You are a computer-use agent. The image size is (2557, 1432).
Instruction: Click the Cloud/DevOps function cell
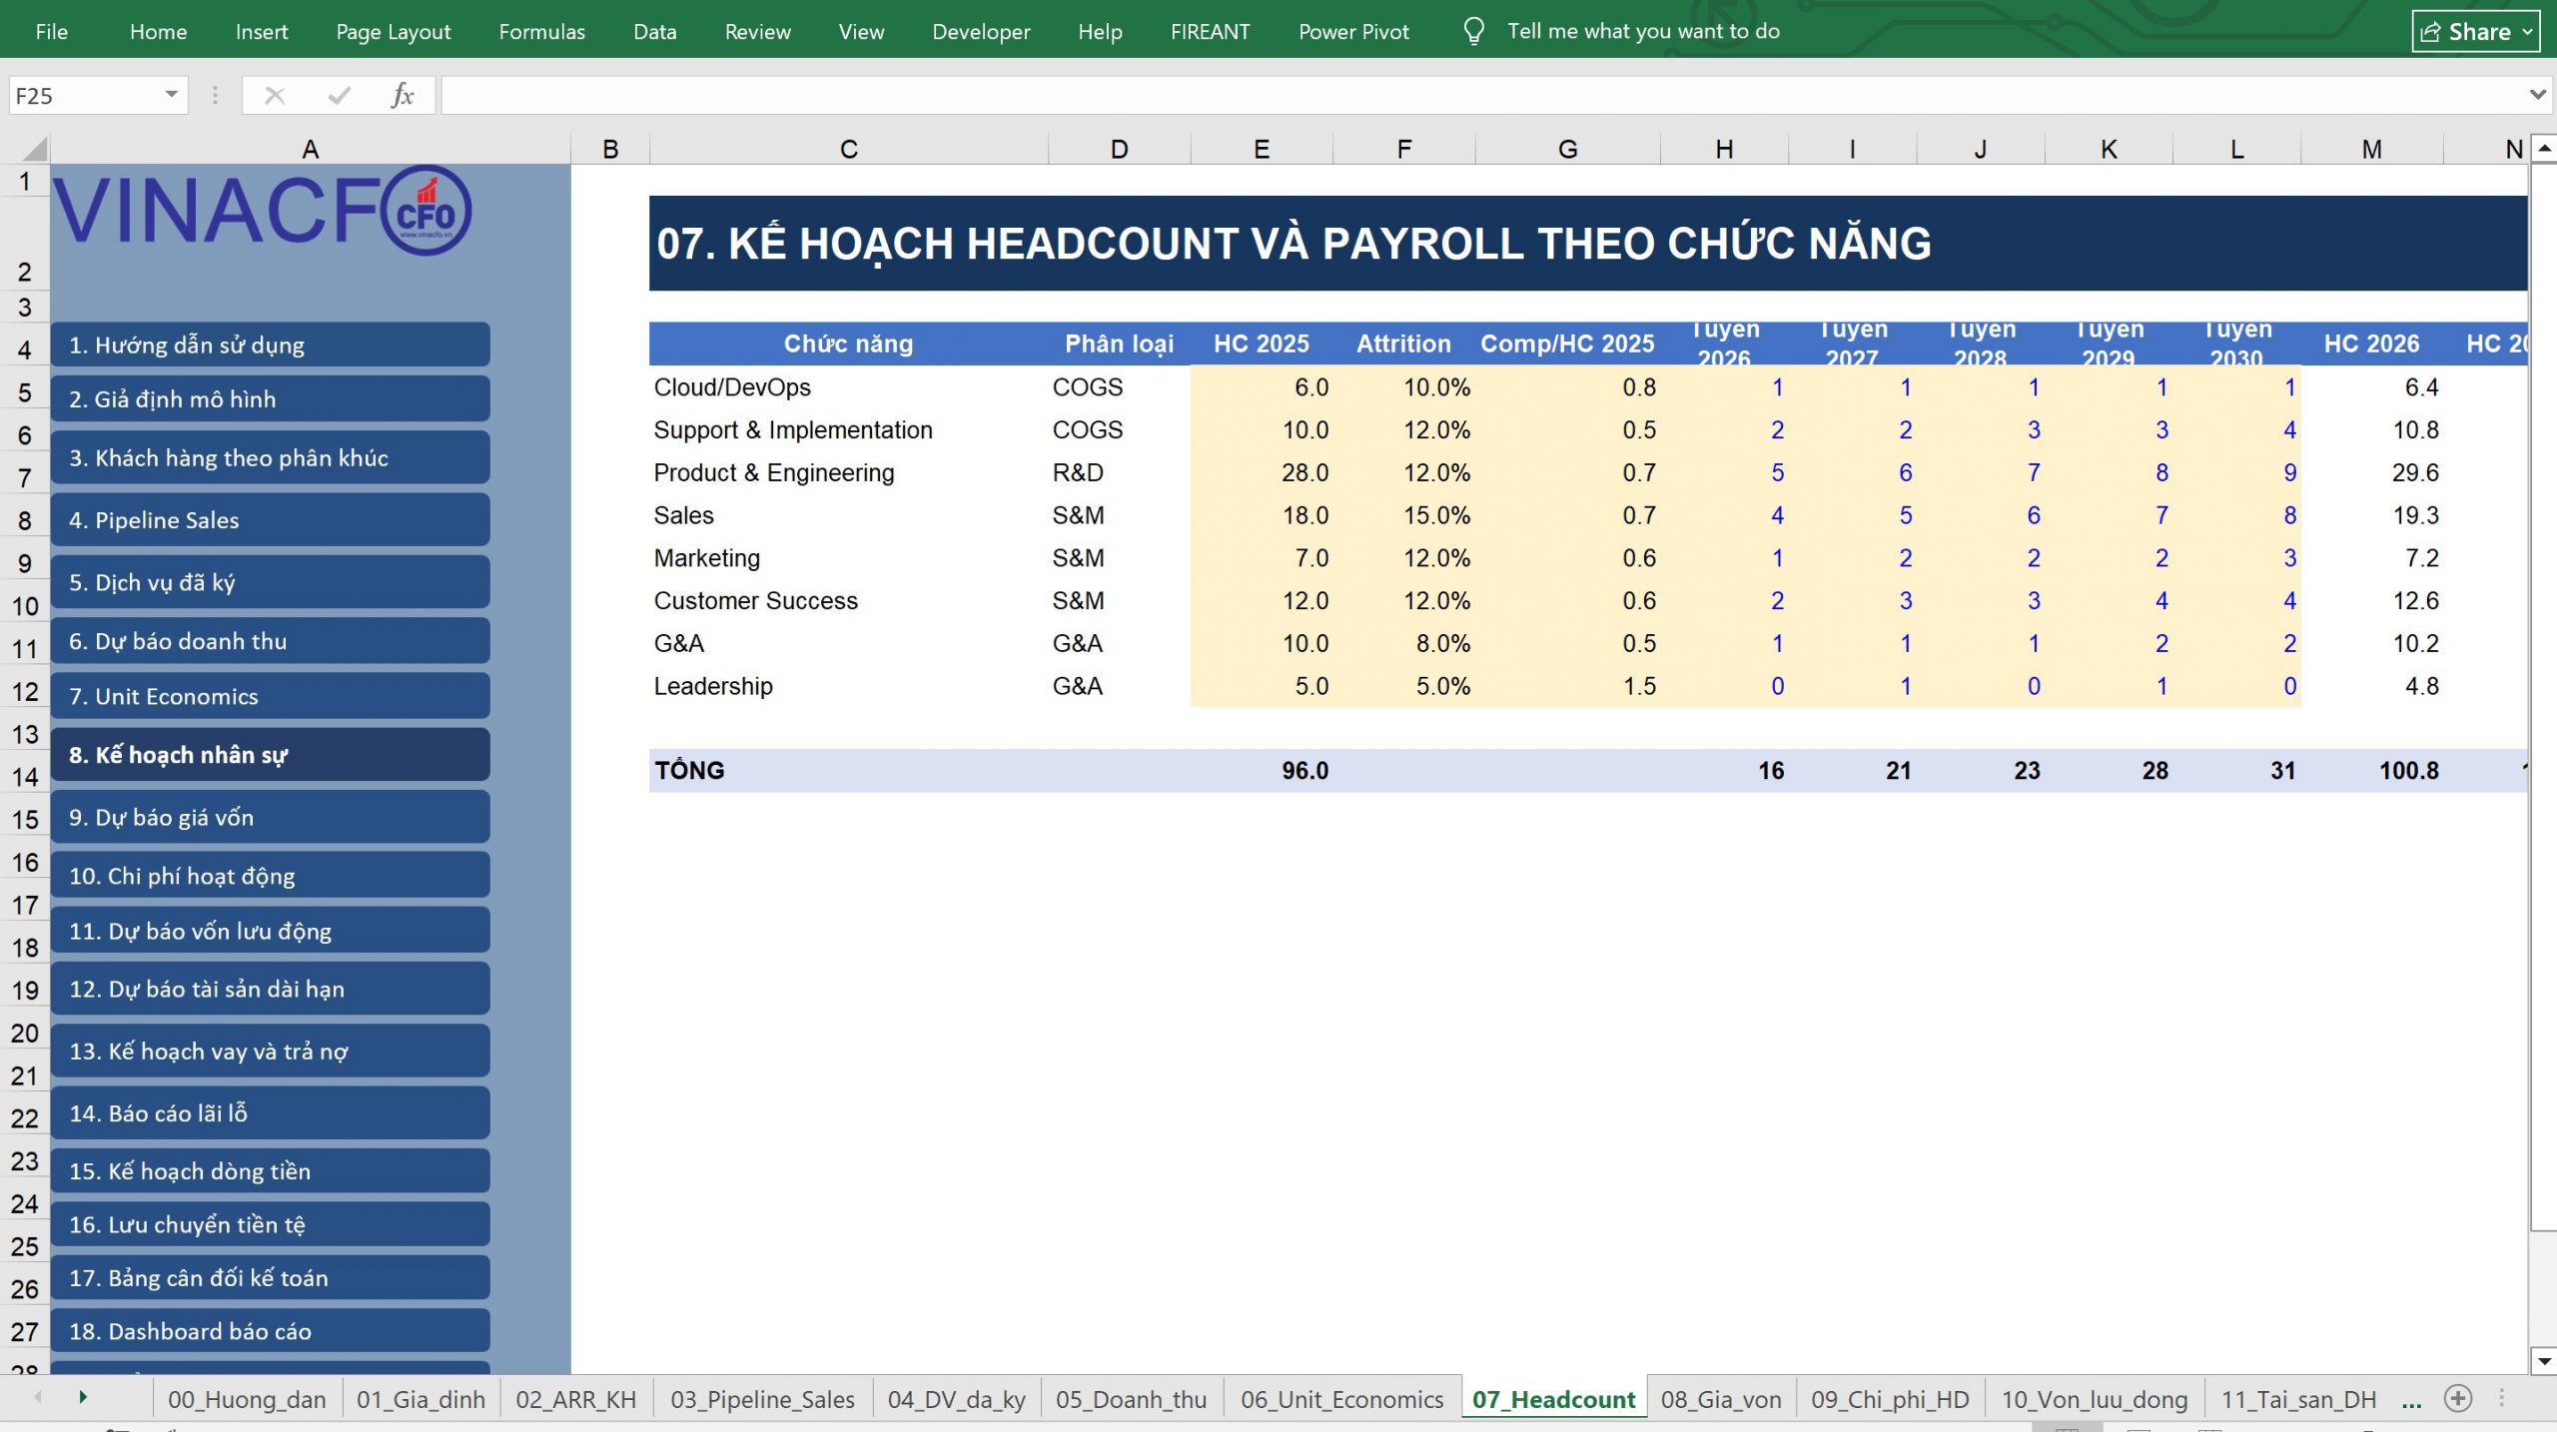pos(848,386)
